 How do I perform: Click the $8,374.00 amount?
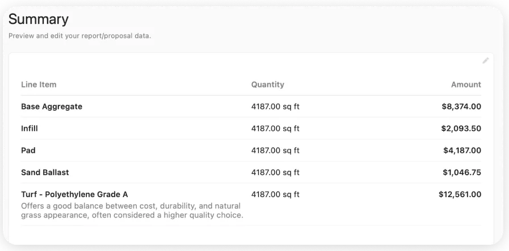tap(461, 107)
